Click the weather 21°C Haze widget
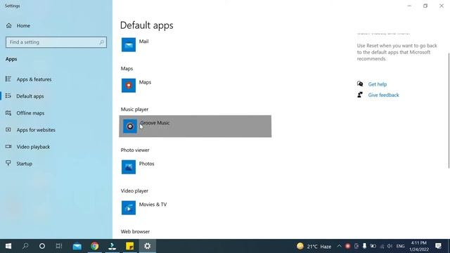 click(314, 246)
